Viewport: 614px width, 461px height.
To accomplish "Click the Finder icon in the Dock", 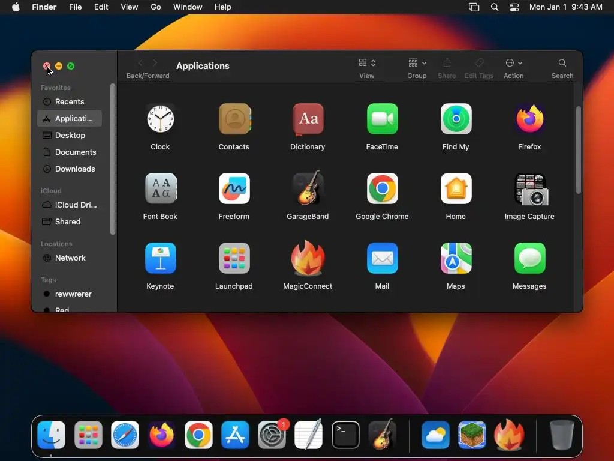I will [x=52, y=435].
